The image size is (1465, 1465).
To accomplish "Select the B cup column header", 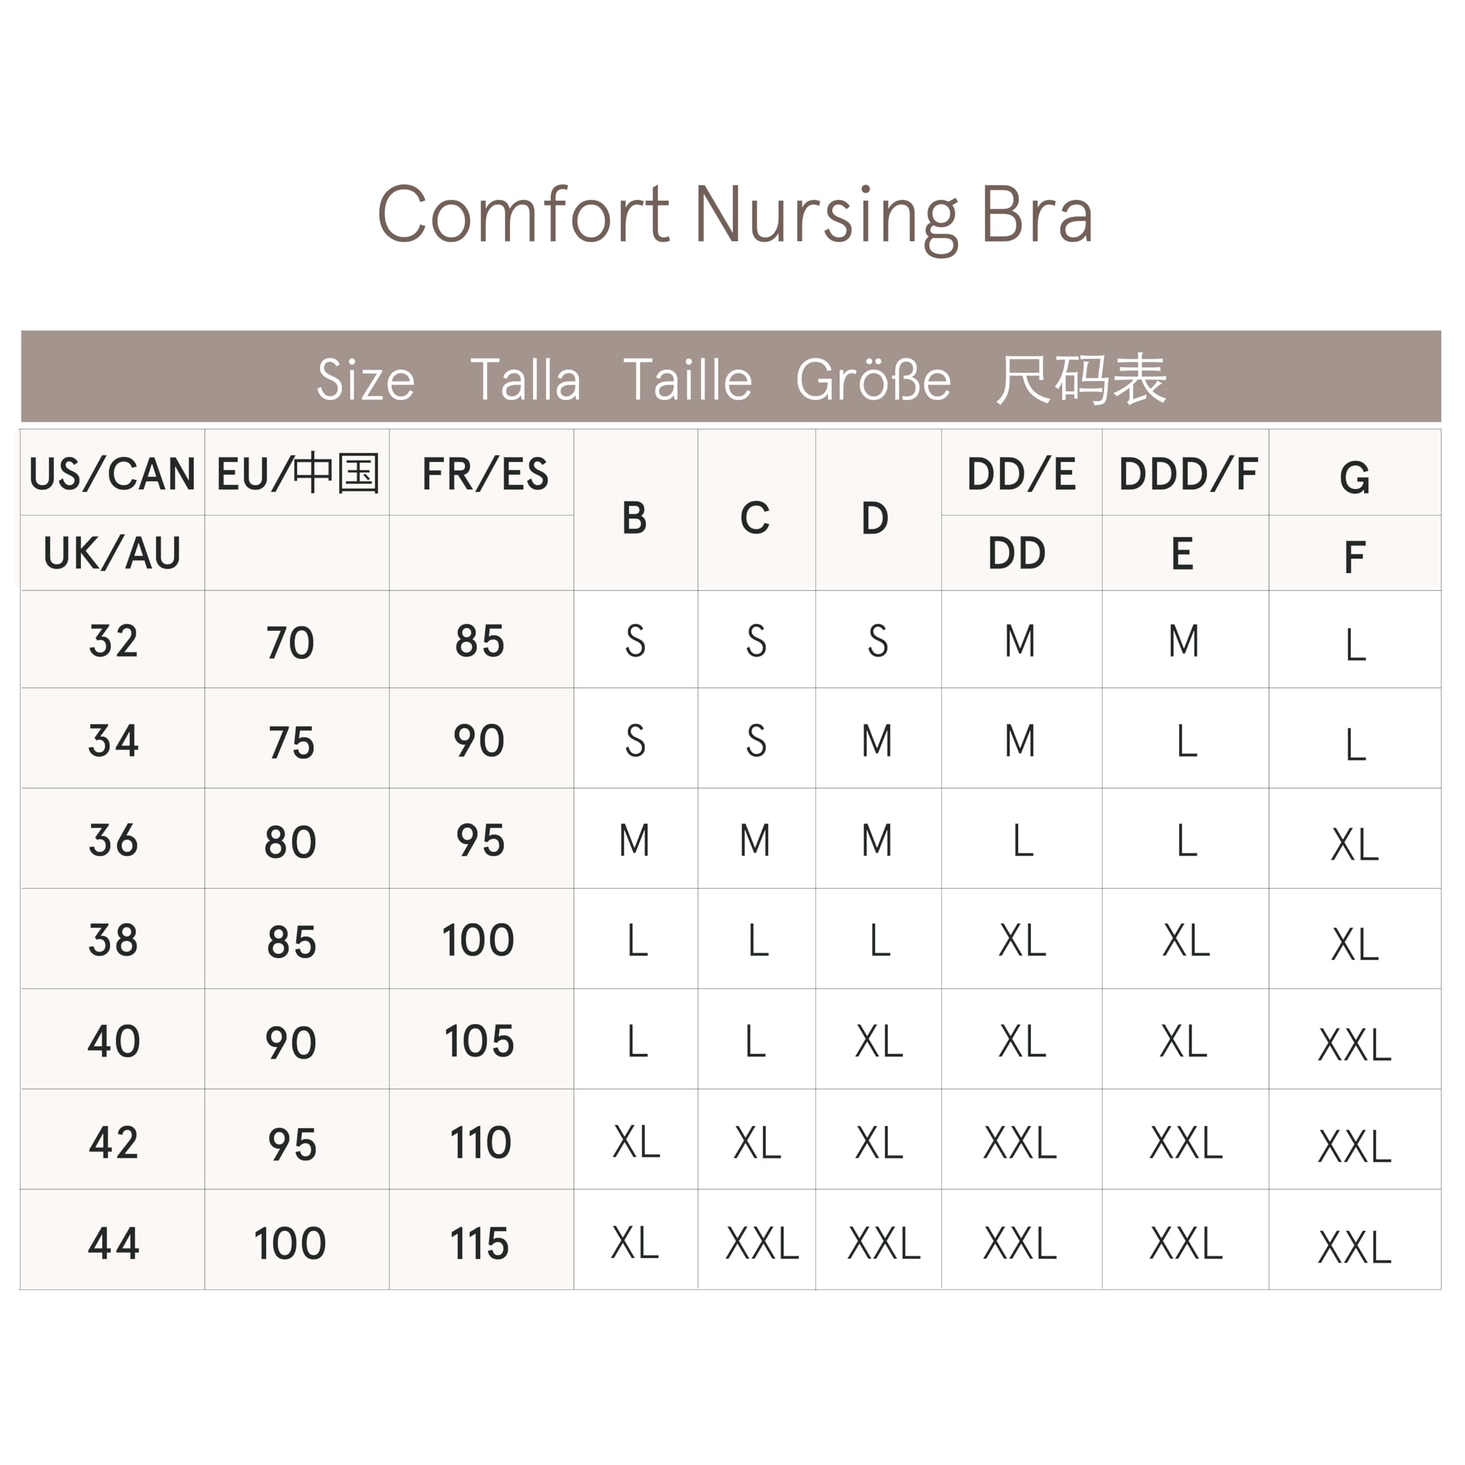I will click(635, 518).
